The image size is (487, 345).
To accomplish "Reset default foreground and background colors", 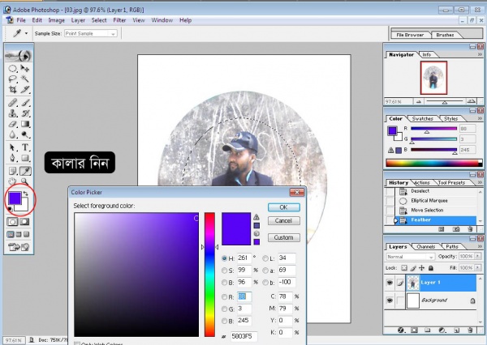I will coord(10,209).
